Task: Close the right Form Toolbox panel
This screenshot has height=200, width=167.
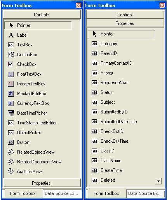Action: [x=162, y=5]
